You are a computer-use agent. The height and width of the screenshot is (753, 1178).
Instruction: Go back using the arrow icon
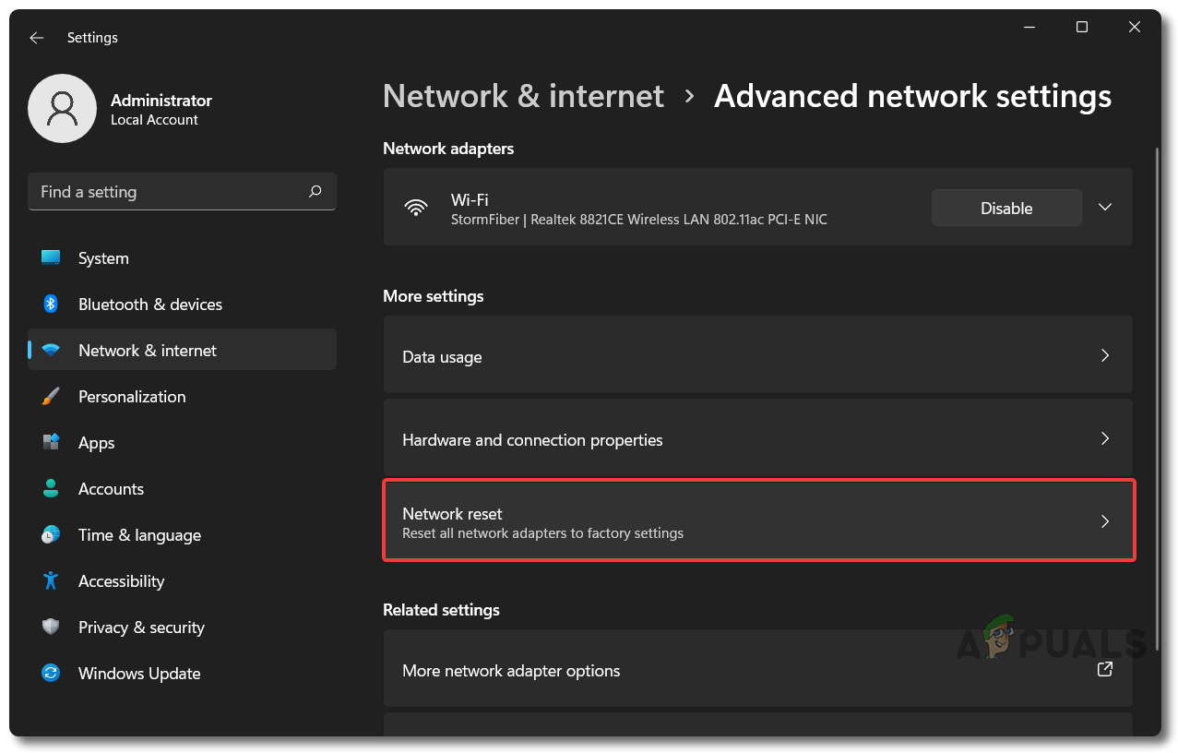click(36, 38)
